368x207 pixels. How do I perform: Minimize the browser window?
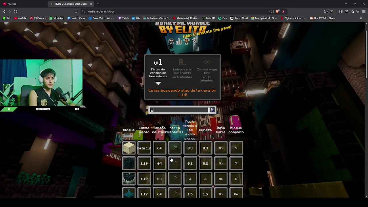click(346, 4)
